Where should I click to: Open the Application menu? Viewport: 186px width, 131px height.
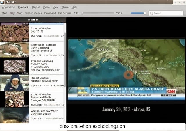click(8, 7)
